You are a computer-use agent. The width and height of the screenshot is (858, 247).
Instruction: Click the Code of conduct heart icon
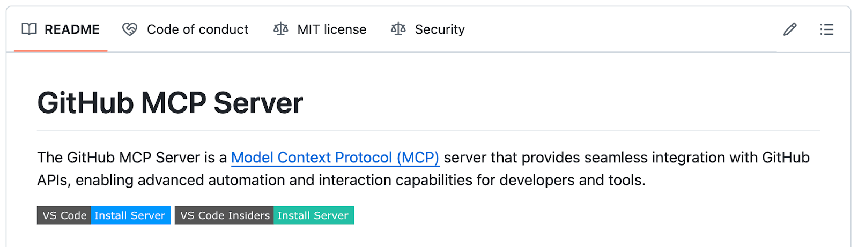[x=130, y=29]
